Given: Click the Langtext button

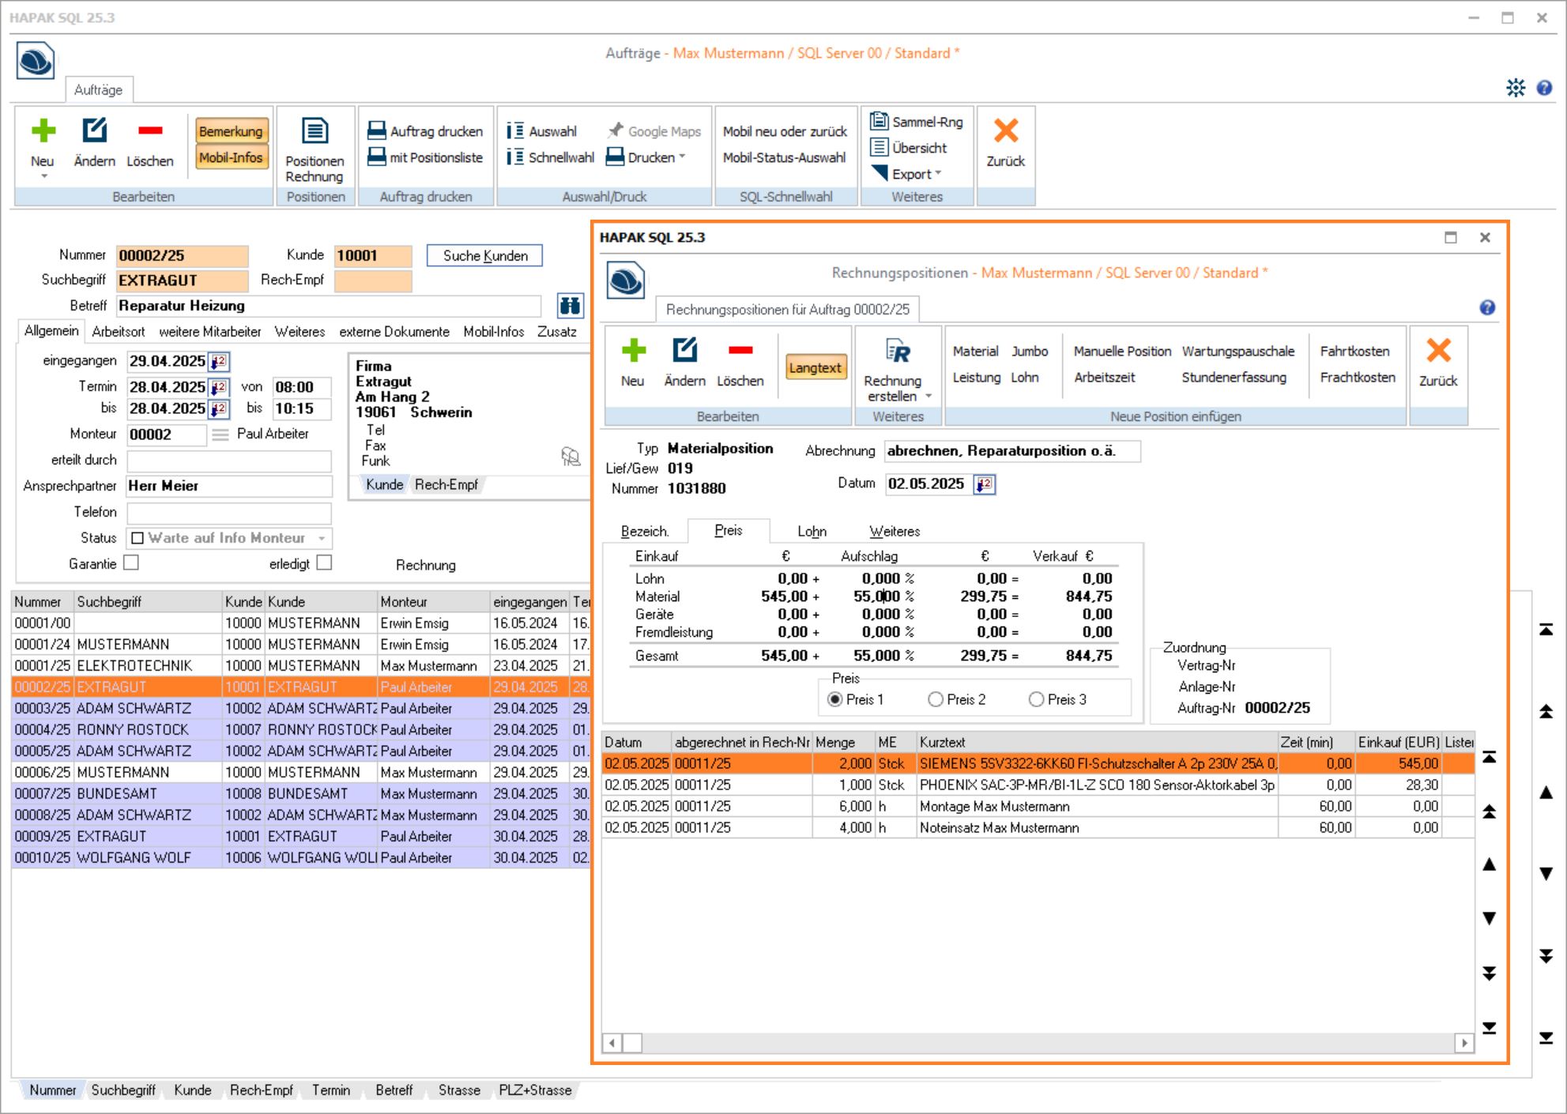Looking at the screenshot, I should click(x=815, y=368).
